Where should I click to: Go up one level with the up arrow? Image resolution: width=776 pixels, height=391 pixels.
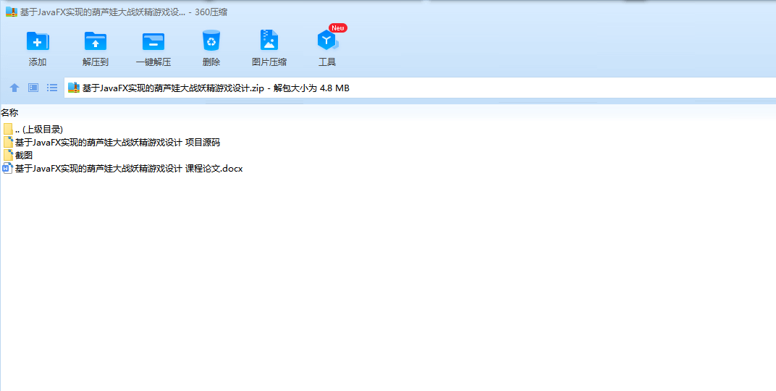(14, 88)
